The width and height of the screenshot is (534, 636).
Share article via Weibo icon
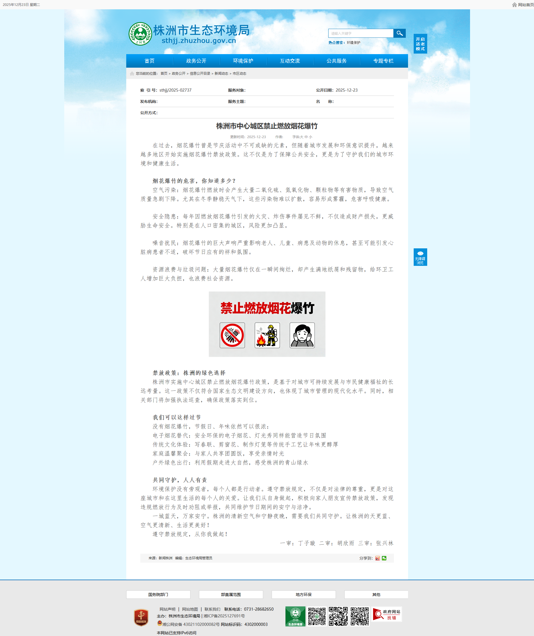tap(377, 558)
